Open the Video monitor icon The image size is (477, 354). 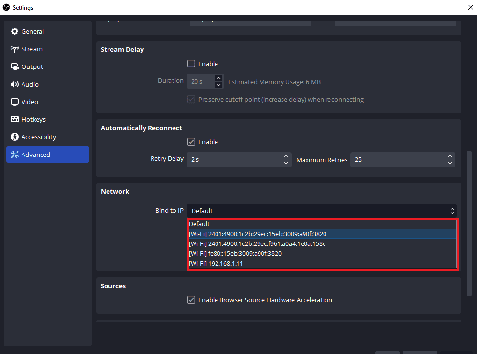pyautogui.click(x=14, y=102)
